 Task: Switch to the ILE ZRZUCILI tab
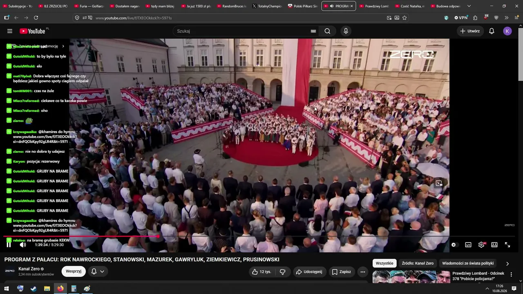[53, 6]
